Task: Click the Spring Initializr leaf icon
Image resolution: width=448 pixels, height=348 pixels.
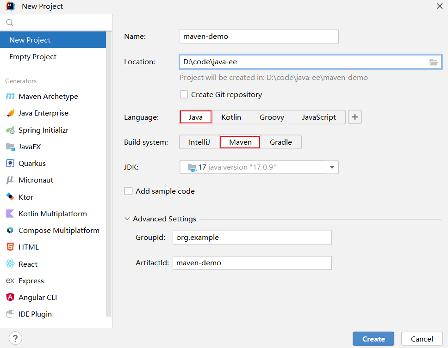Action: (10, 130)
